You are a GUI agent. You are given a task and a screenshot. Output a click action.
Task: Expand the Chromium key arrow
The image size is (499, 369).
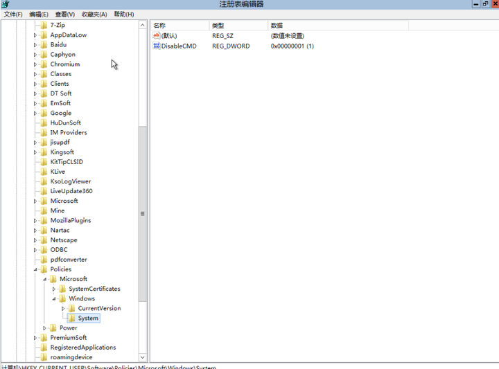(x=35, y=64)
